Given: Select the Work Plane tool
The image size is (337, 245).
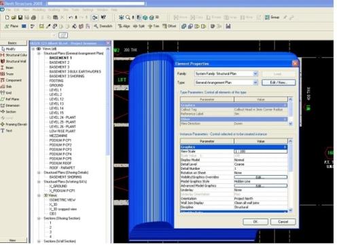Looking at the screenshot, I should (x=12, y=26).
